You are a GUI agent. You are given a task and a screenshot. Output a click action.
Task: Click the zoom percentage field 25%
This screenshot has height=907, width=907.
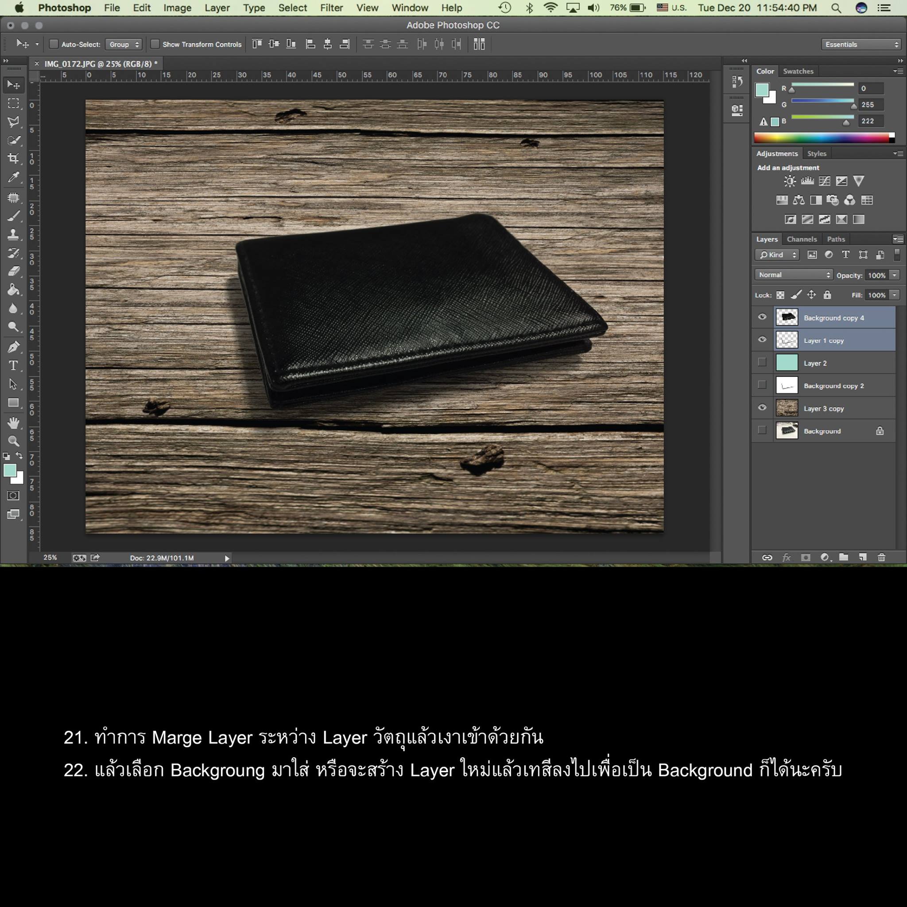[50, 558]
